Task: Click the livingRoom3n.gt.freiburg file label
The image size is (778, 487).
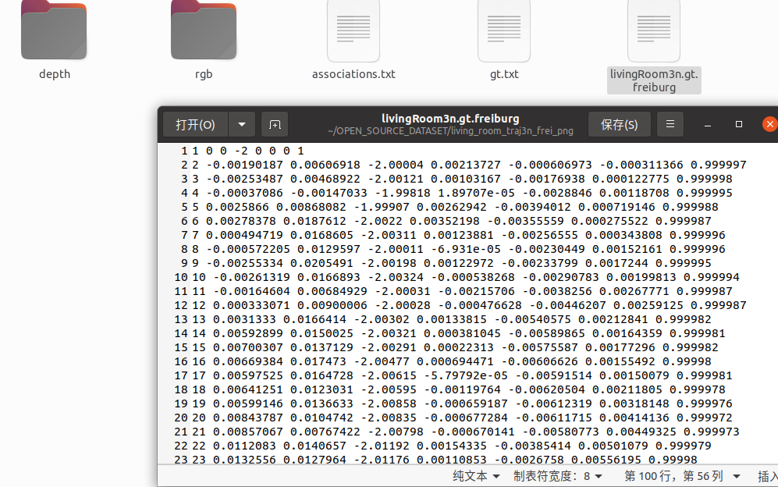Action: (x=654, y=80)
